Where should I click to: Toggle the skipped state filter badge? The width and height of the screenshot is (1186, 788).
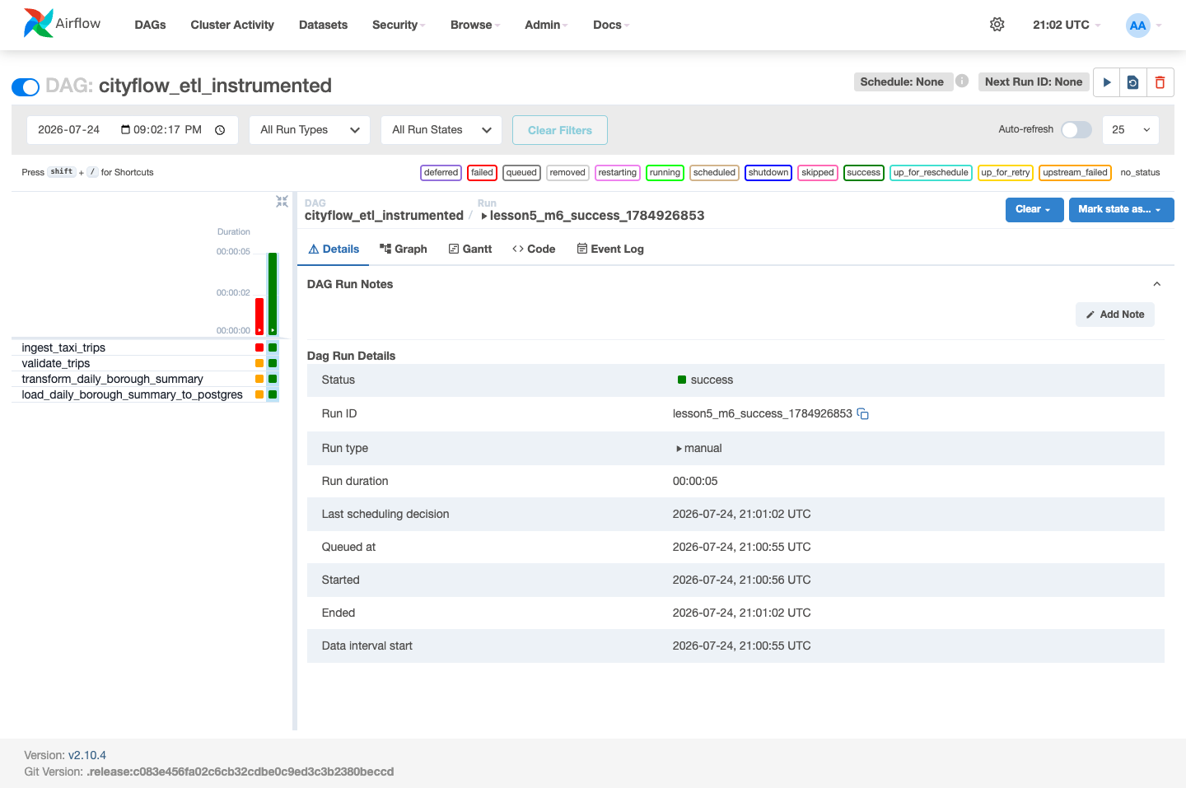click(818, 172)
